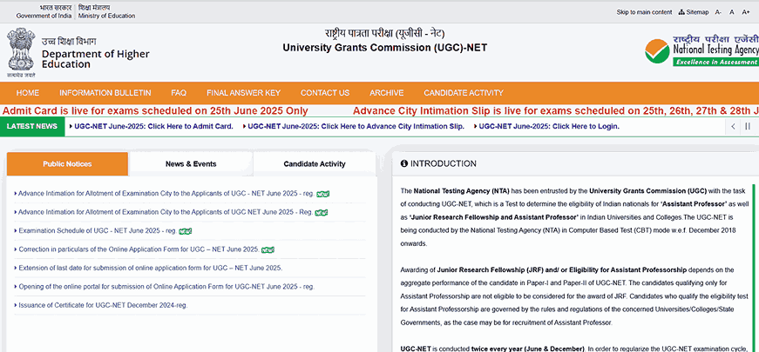Open CANDIDATE ACTIVITY in orange navbar
This screenshot has width=759, height=352.
tap(464, 93)
